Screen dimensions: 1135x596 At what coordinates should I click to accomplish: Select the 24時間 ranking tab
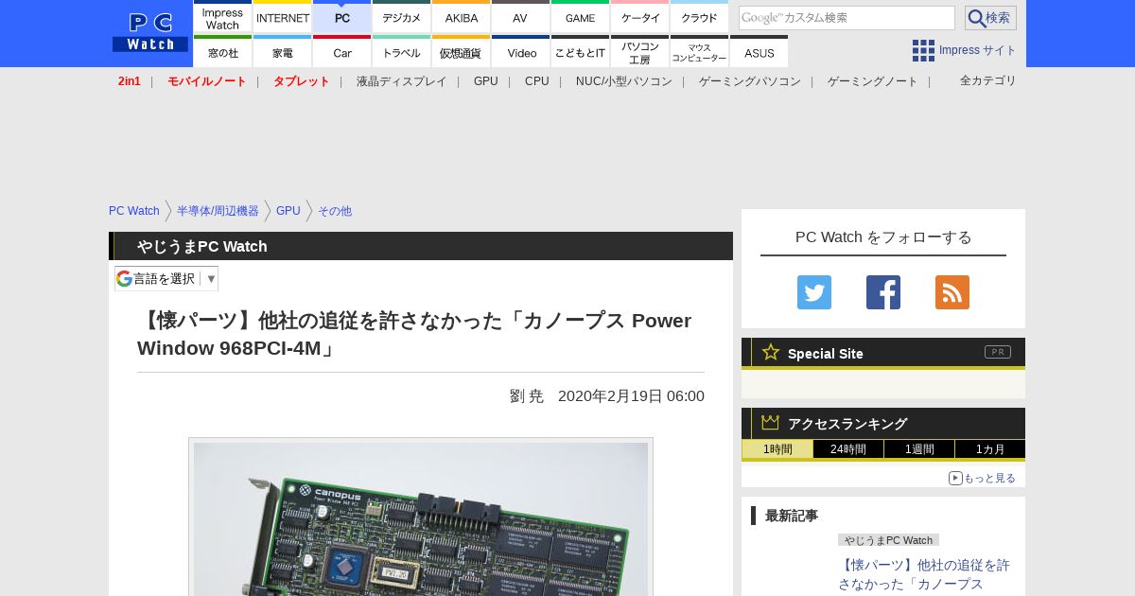point(848,449)
